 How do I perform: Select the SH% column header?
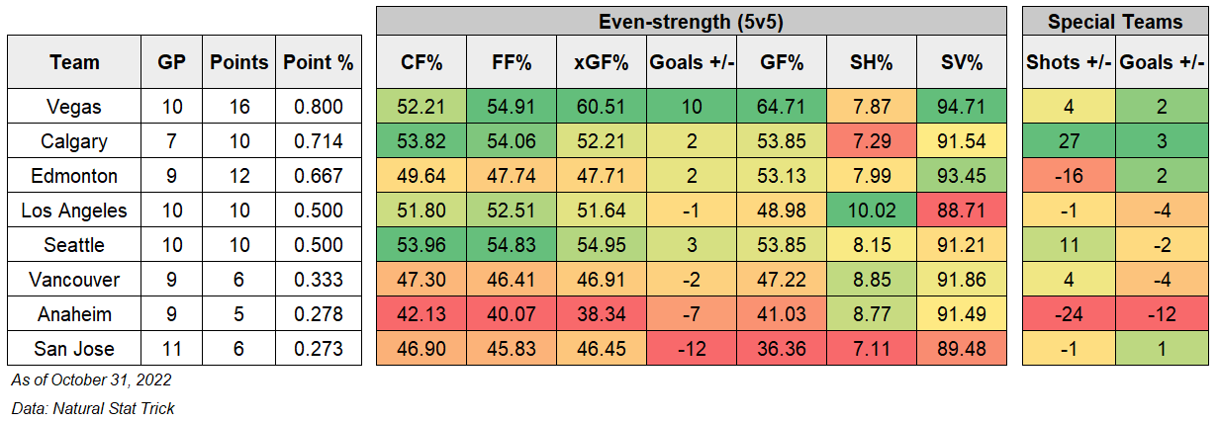click(872, 62)
